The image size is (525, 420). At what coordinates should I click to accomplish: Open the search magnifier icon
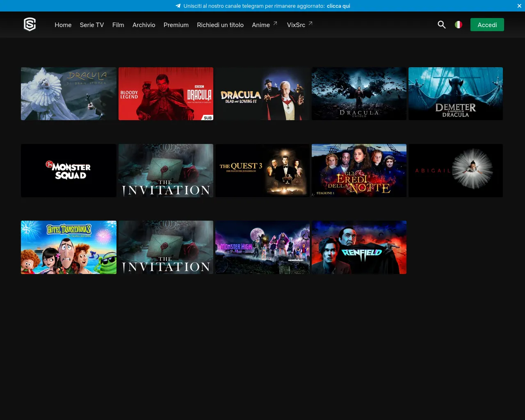tap(441, 25)
